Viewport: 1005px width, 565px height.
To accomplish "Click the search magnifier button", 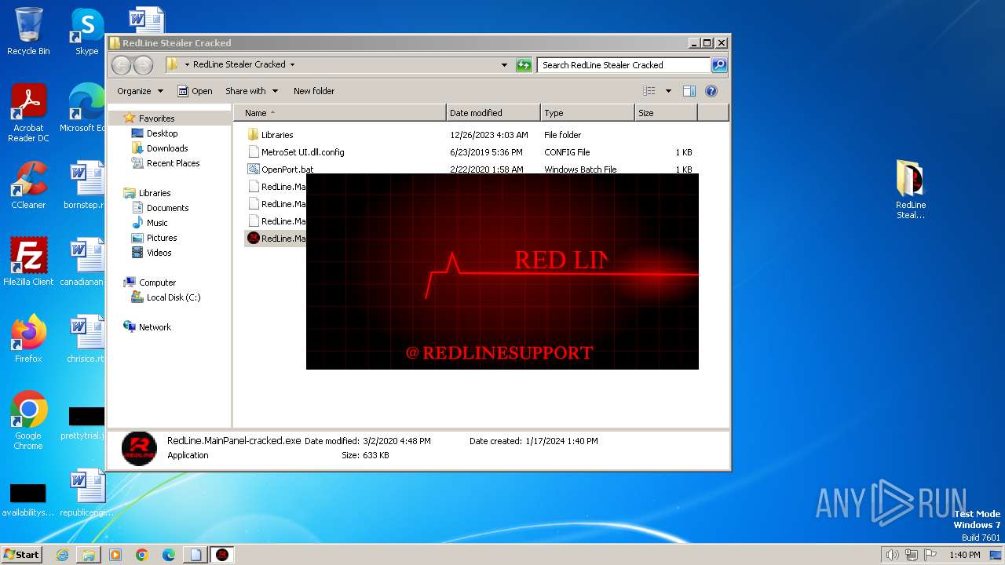I will click(x=719, y=65).
